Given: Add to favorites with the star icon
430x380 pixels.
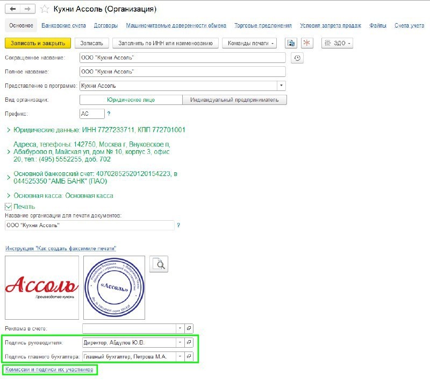Looking at the screenshot, I should (45, 9).
